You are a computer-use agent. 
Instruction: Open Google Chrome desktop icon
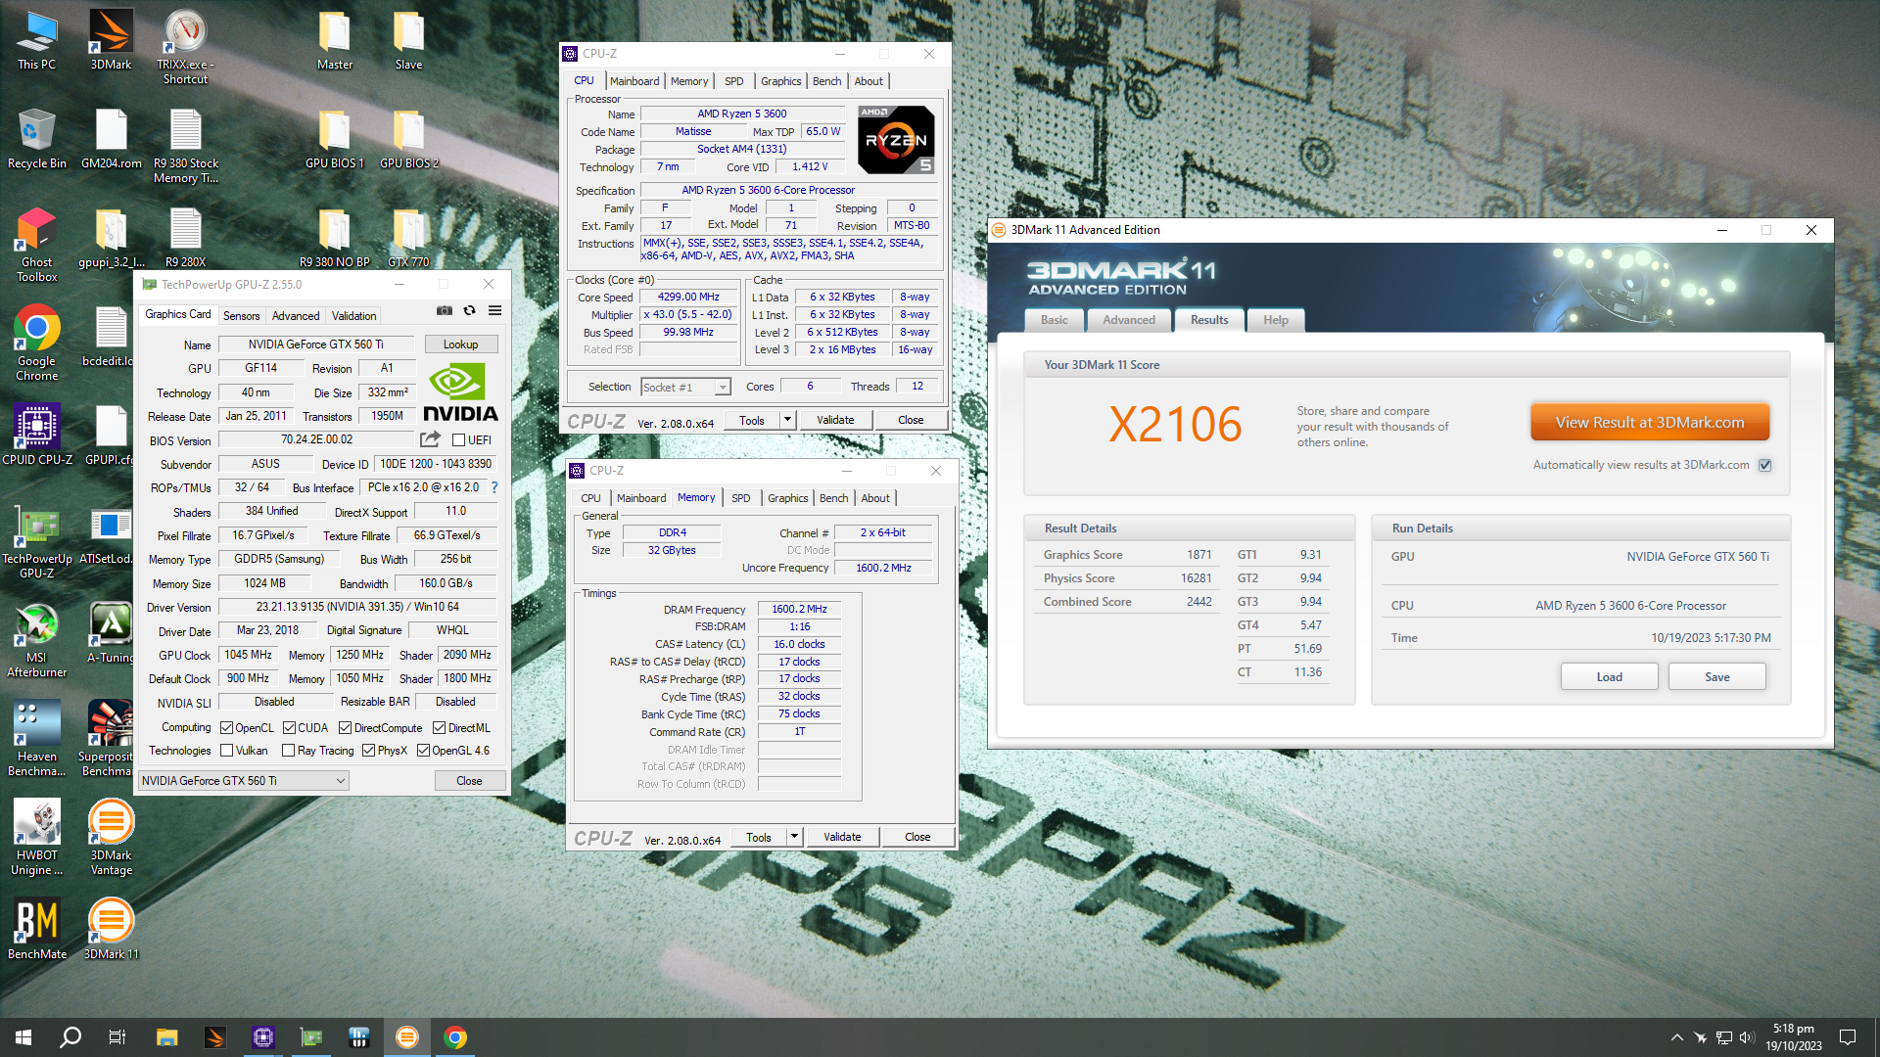[x=37, y=344]
